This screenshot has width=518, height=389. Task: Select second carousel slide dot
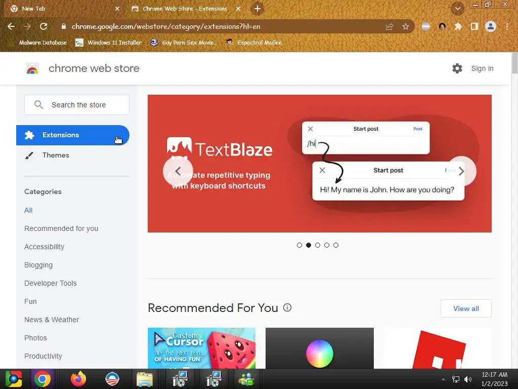click(309, 245)
